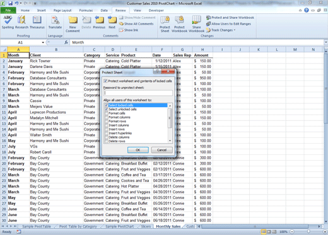Open the Sample PivotTable sheet tab
Image resolution: width=328 pixels, height=235 pixels.
click(37, 226)
